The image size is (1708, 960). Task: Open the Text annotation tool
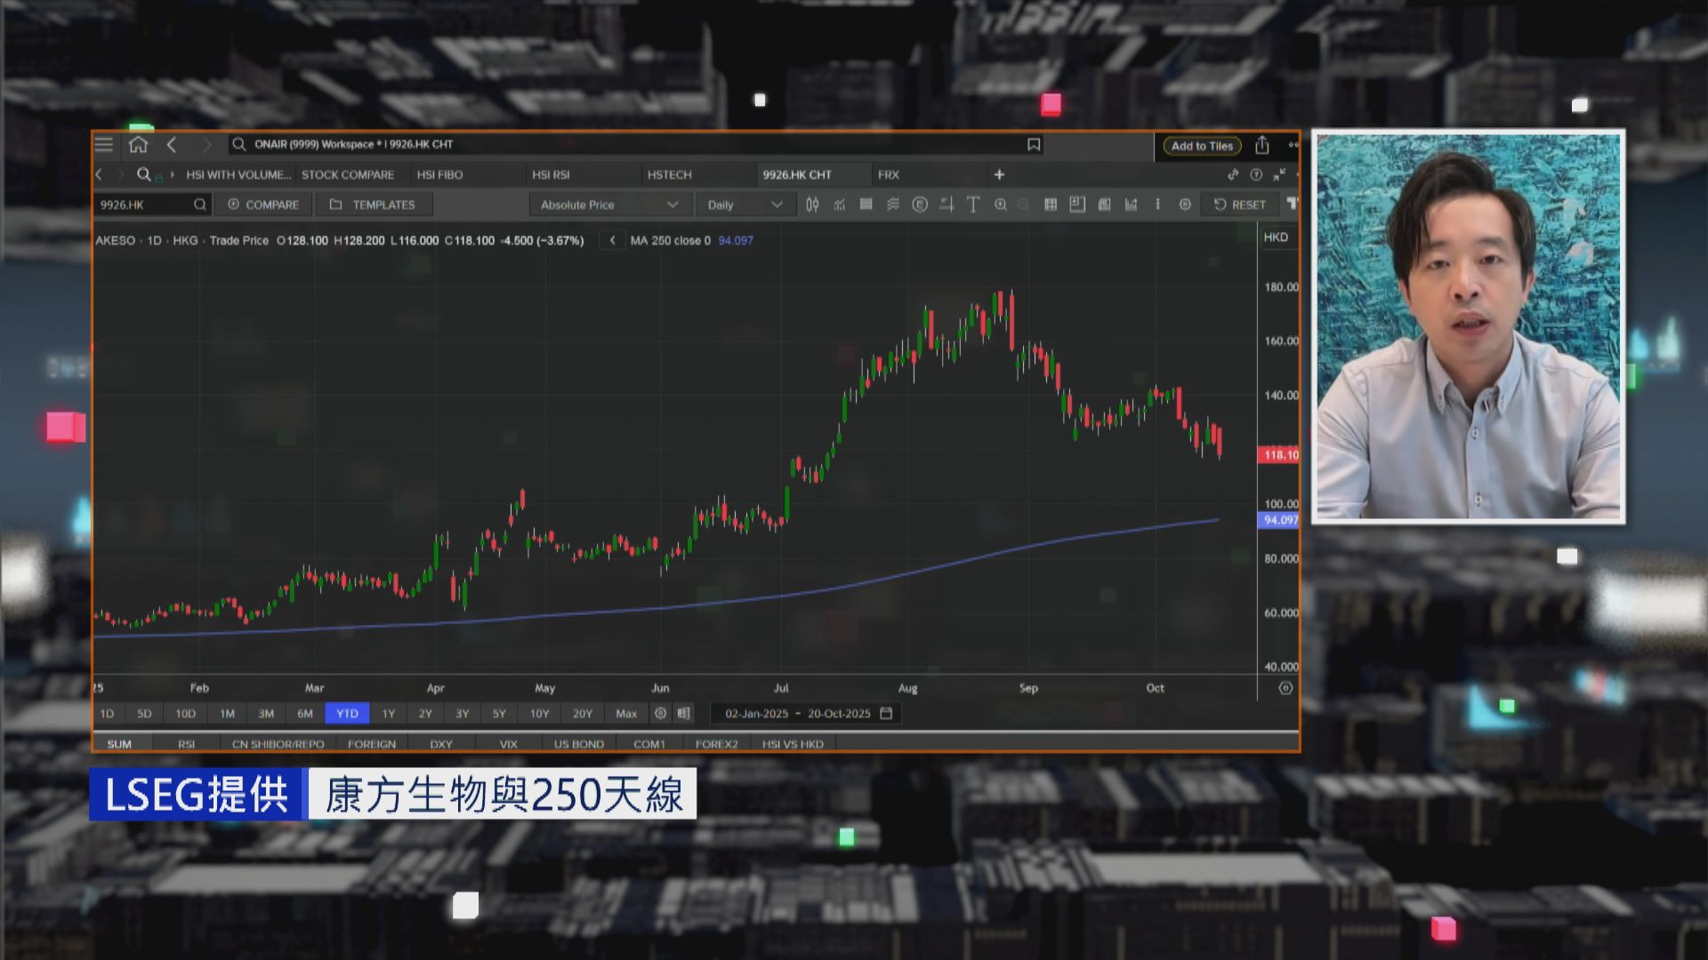tap(972, 204)
